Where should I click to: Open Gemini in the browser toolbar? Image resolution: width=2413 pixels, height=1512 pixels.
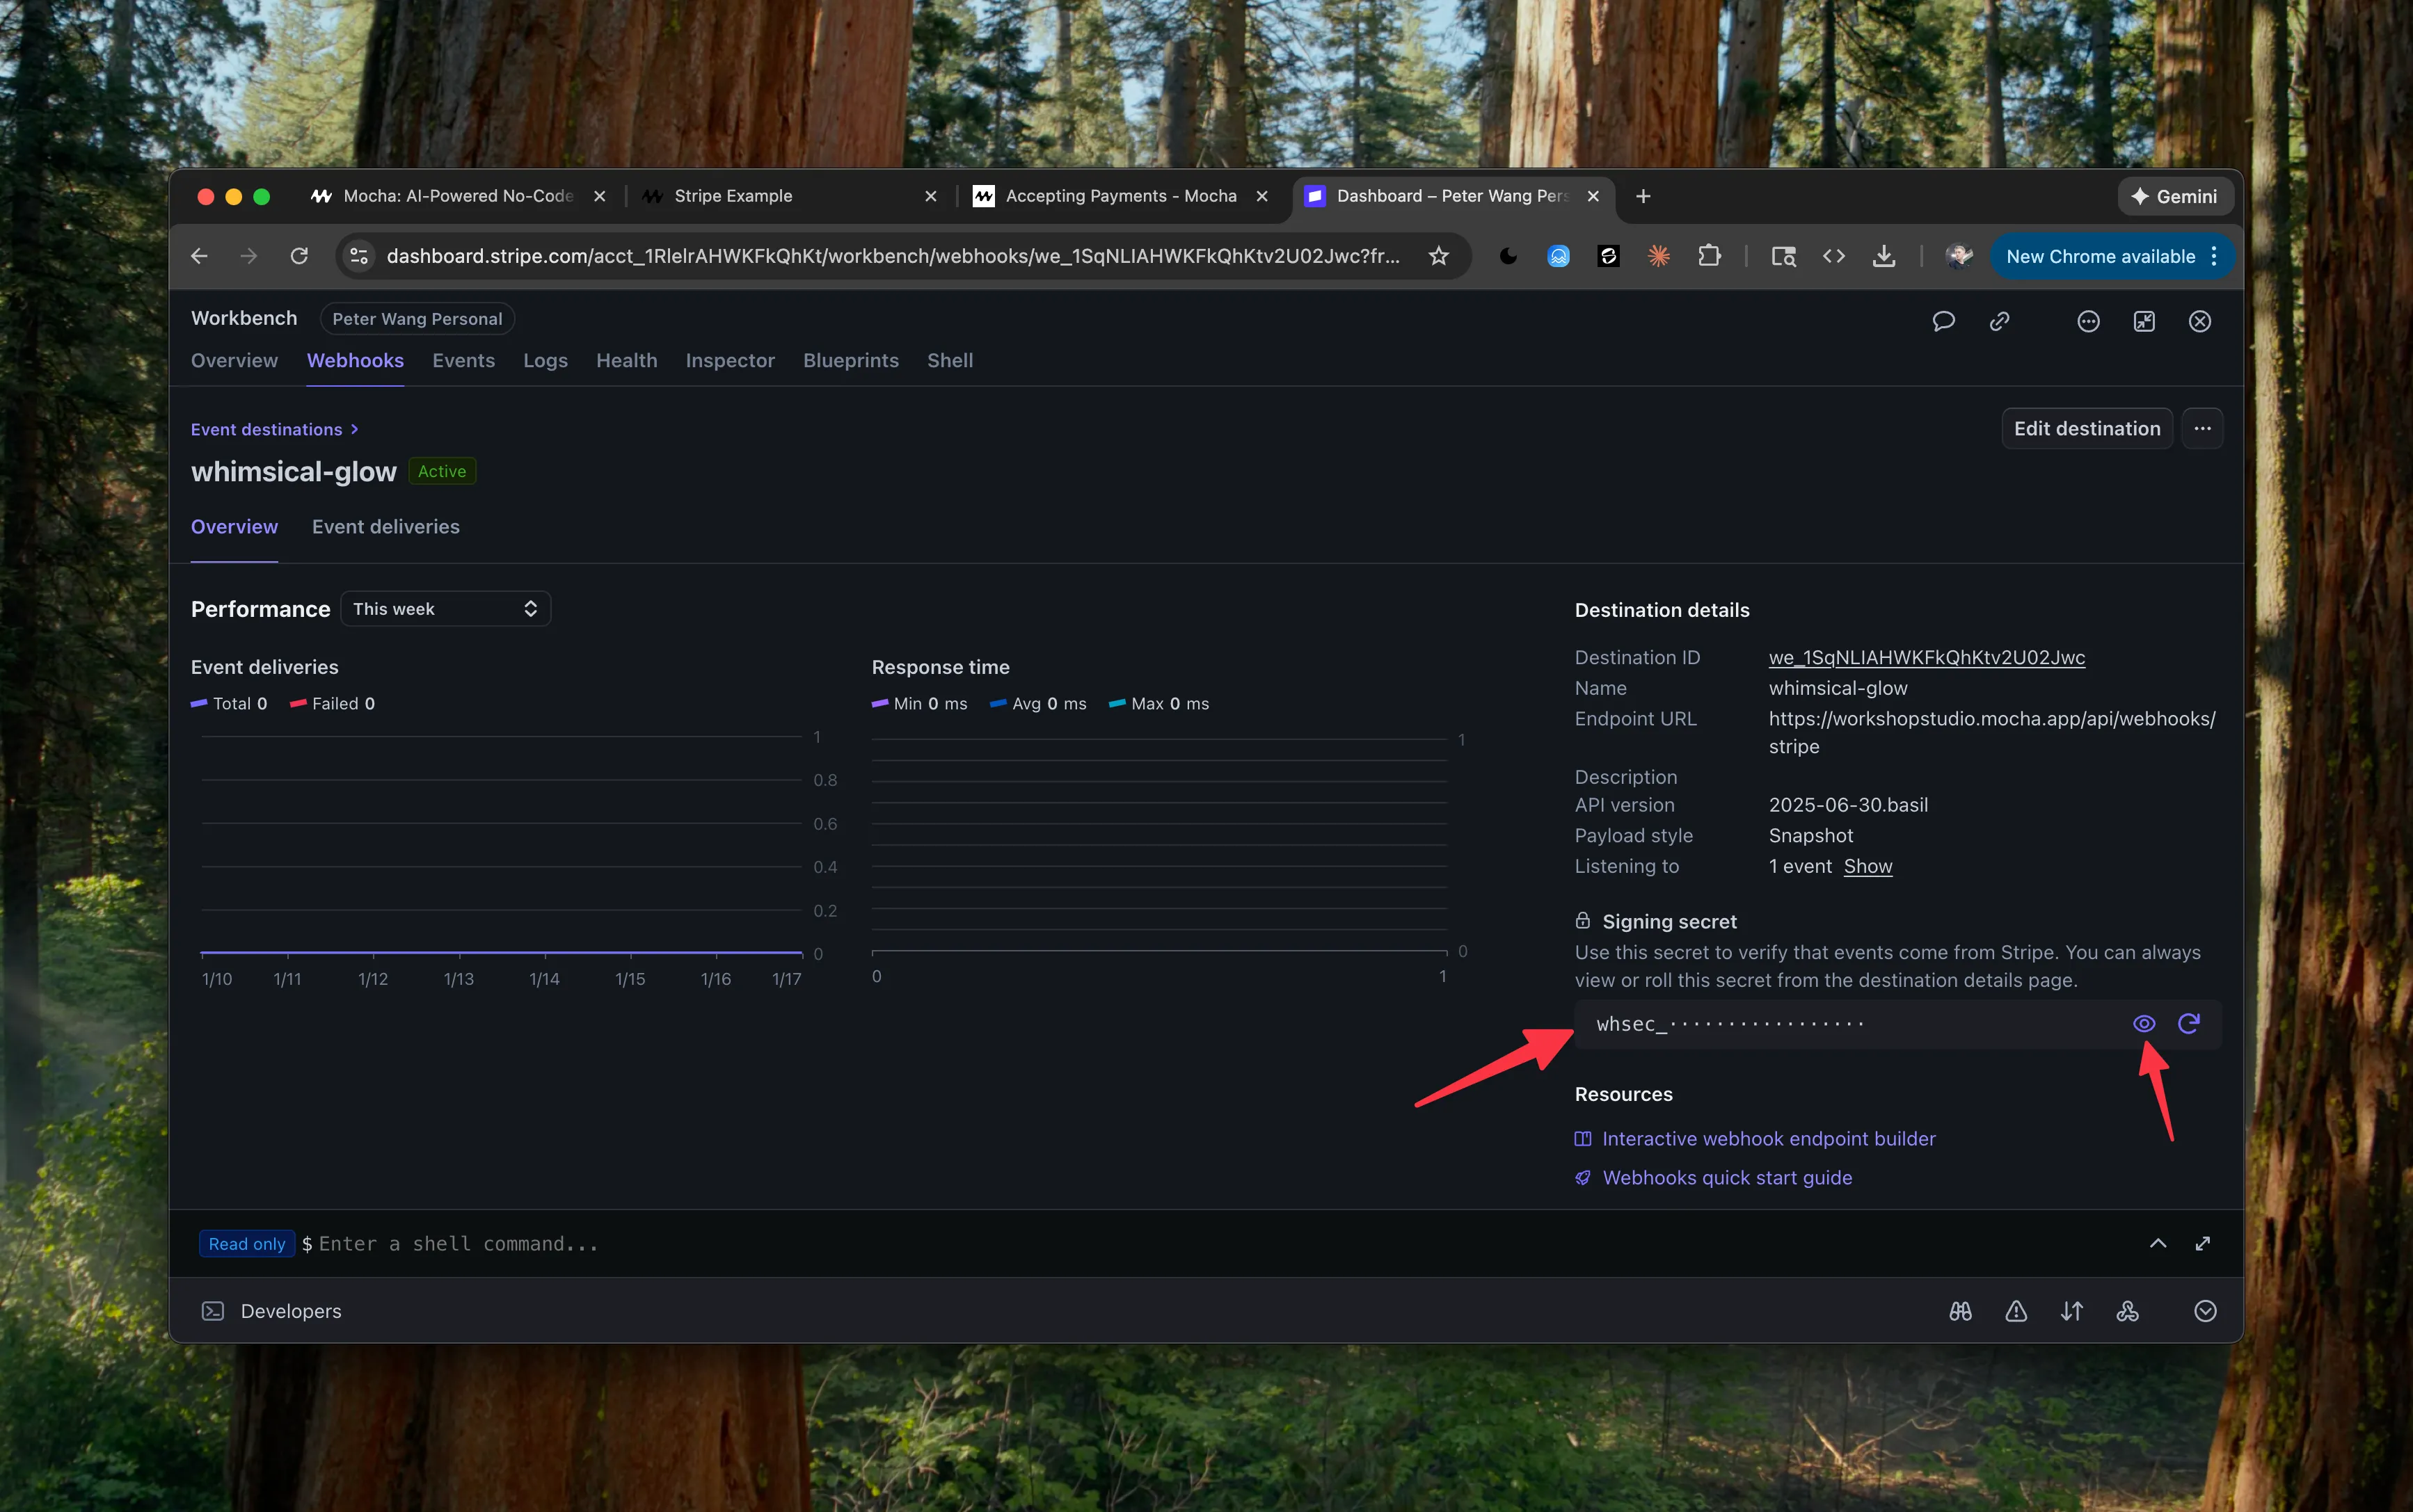2175,196
